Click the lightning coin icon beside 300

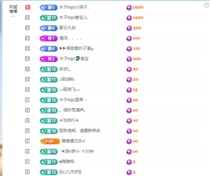(129, 28)
